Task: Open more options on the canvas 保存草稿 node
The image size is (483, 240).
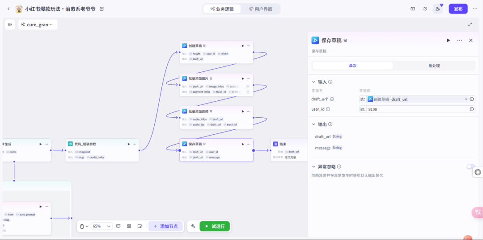Action: click(249, 144)
